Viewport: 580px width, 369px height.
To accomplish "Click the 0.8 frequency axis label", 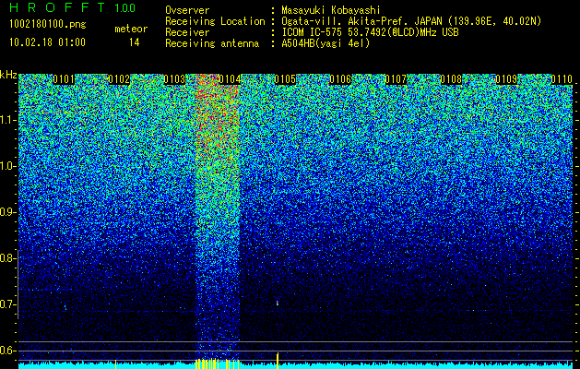I will point(6,258).
